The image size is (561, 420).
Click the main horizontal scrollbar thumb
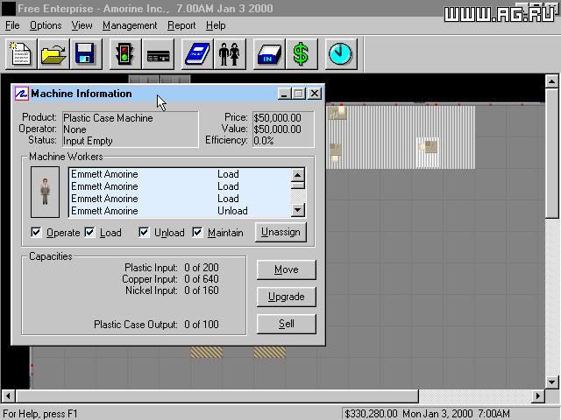tap(217, 395)
